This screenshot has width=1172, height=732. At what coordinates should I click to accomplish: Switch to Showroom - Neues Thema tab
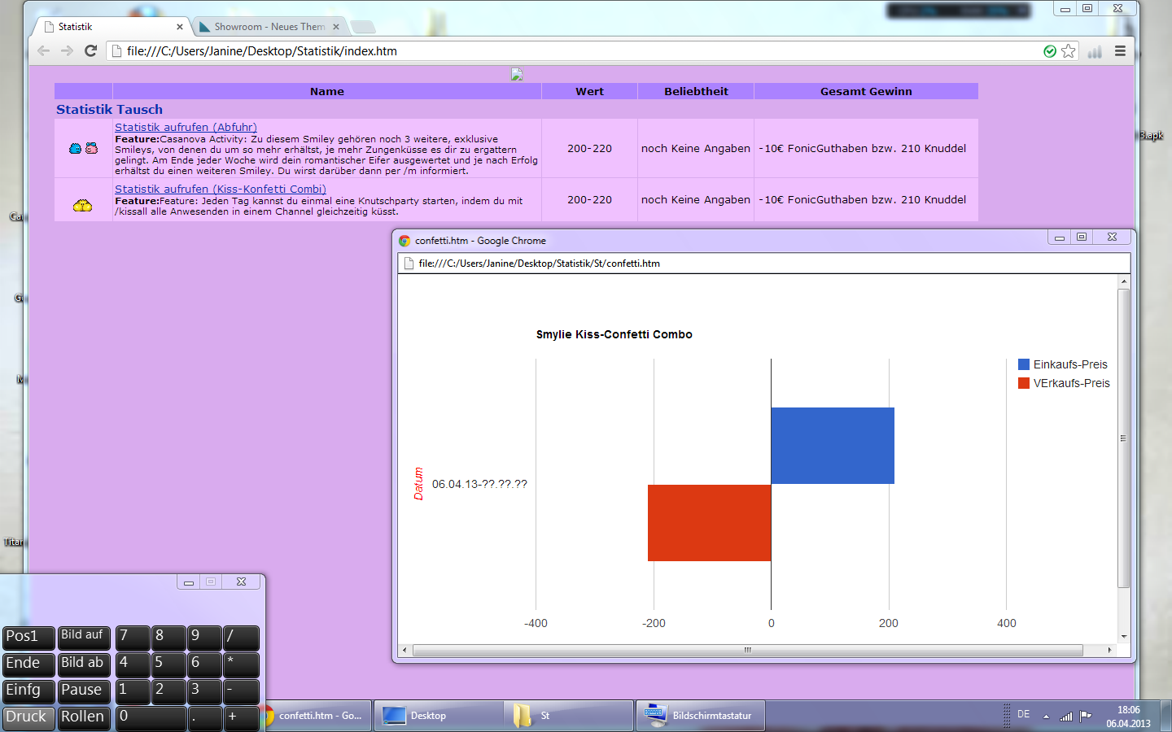pos(269,27)
